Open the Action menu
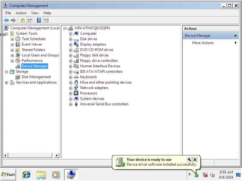This screenshot has height=181, width=242. [21, 13]
